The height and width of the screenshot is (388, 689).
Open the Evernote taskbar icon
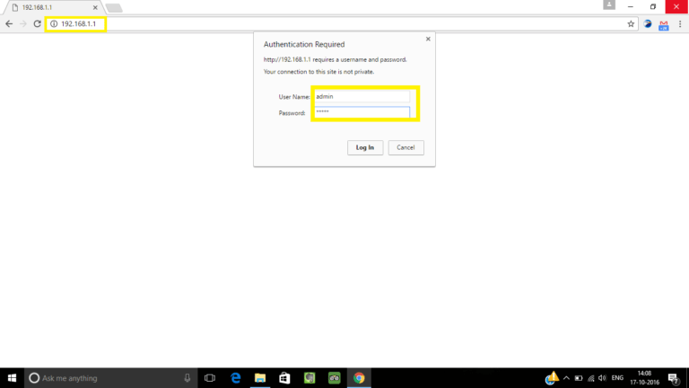310,378
